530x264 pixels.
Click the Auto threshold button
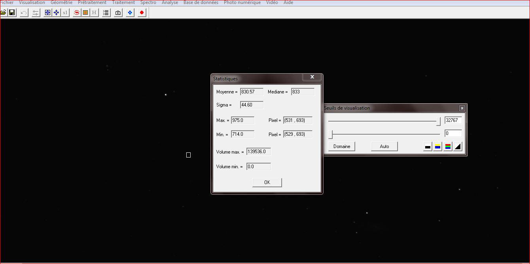384,146
